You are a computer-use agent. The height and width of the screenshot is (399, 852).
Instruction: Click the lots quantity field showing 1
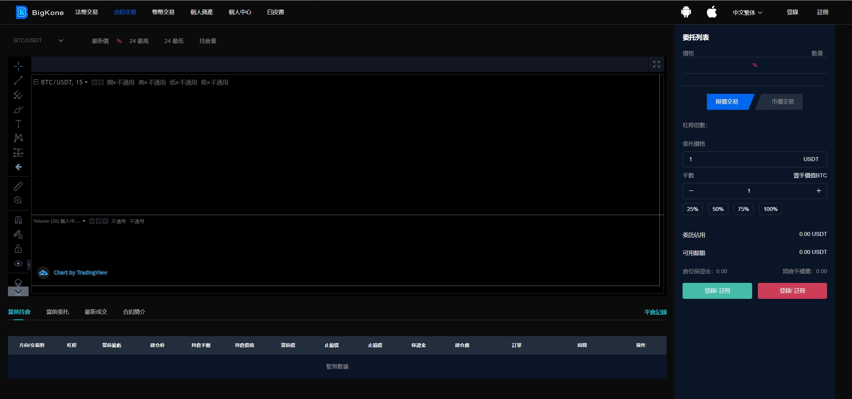pos(749,191)
